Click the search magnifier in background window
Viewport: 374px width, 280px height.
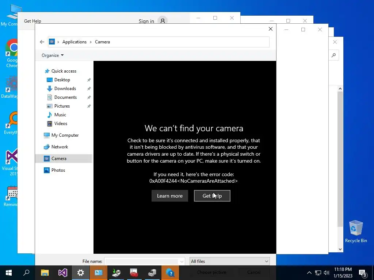334,55
